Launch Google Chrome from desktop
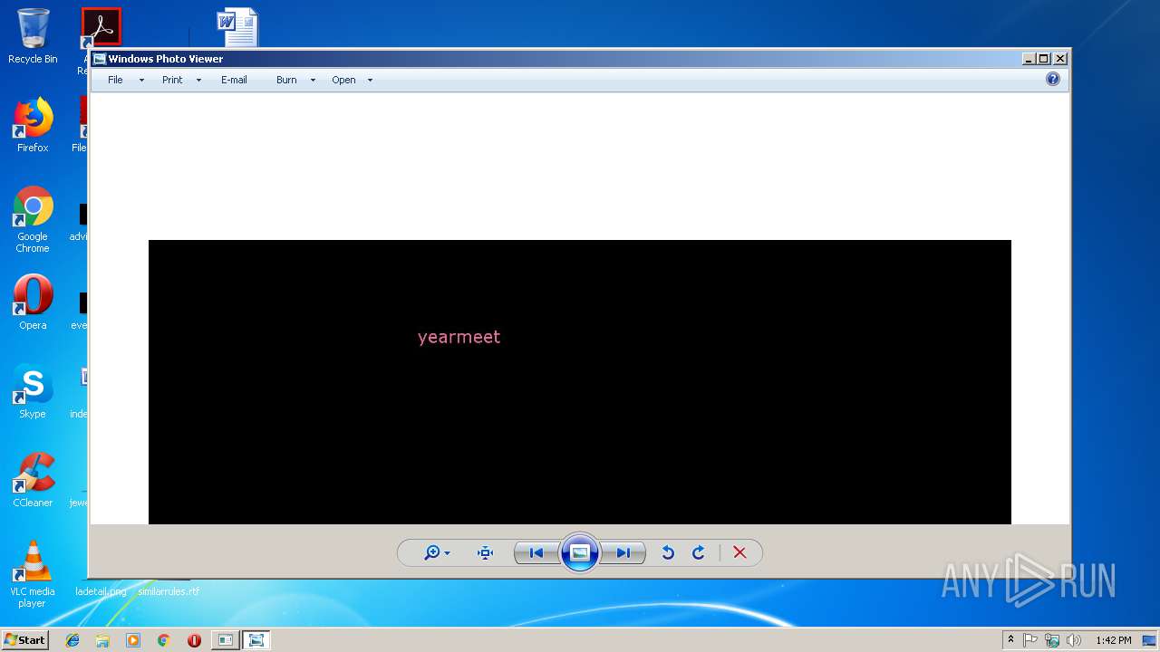The height and width of the screenshot is (652, 1160). tap(33, 219)
